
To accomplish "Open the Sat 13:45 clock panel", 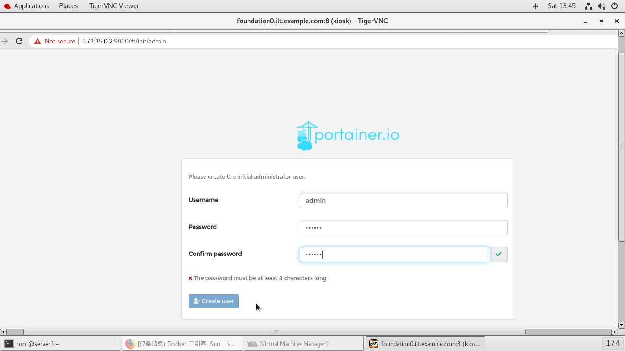I will 561,6.
